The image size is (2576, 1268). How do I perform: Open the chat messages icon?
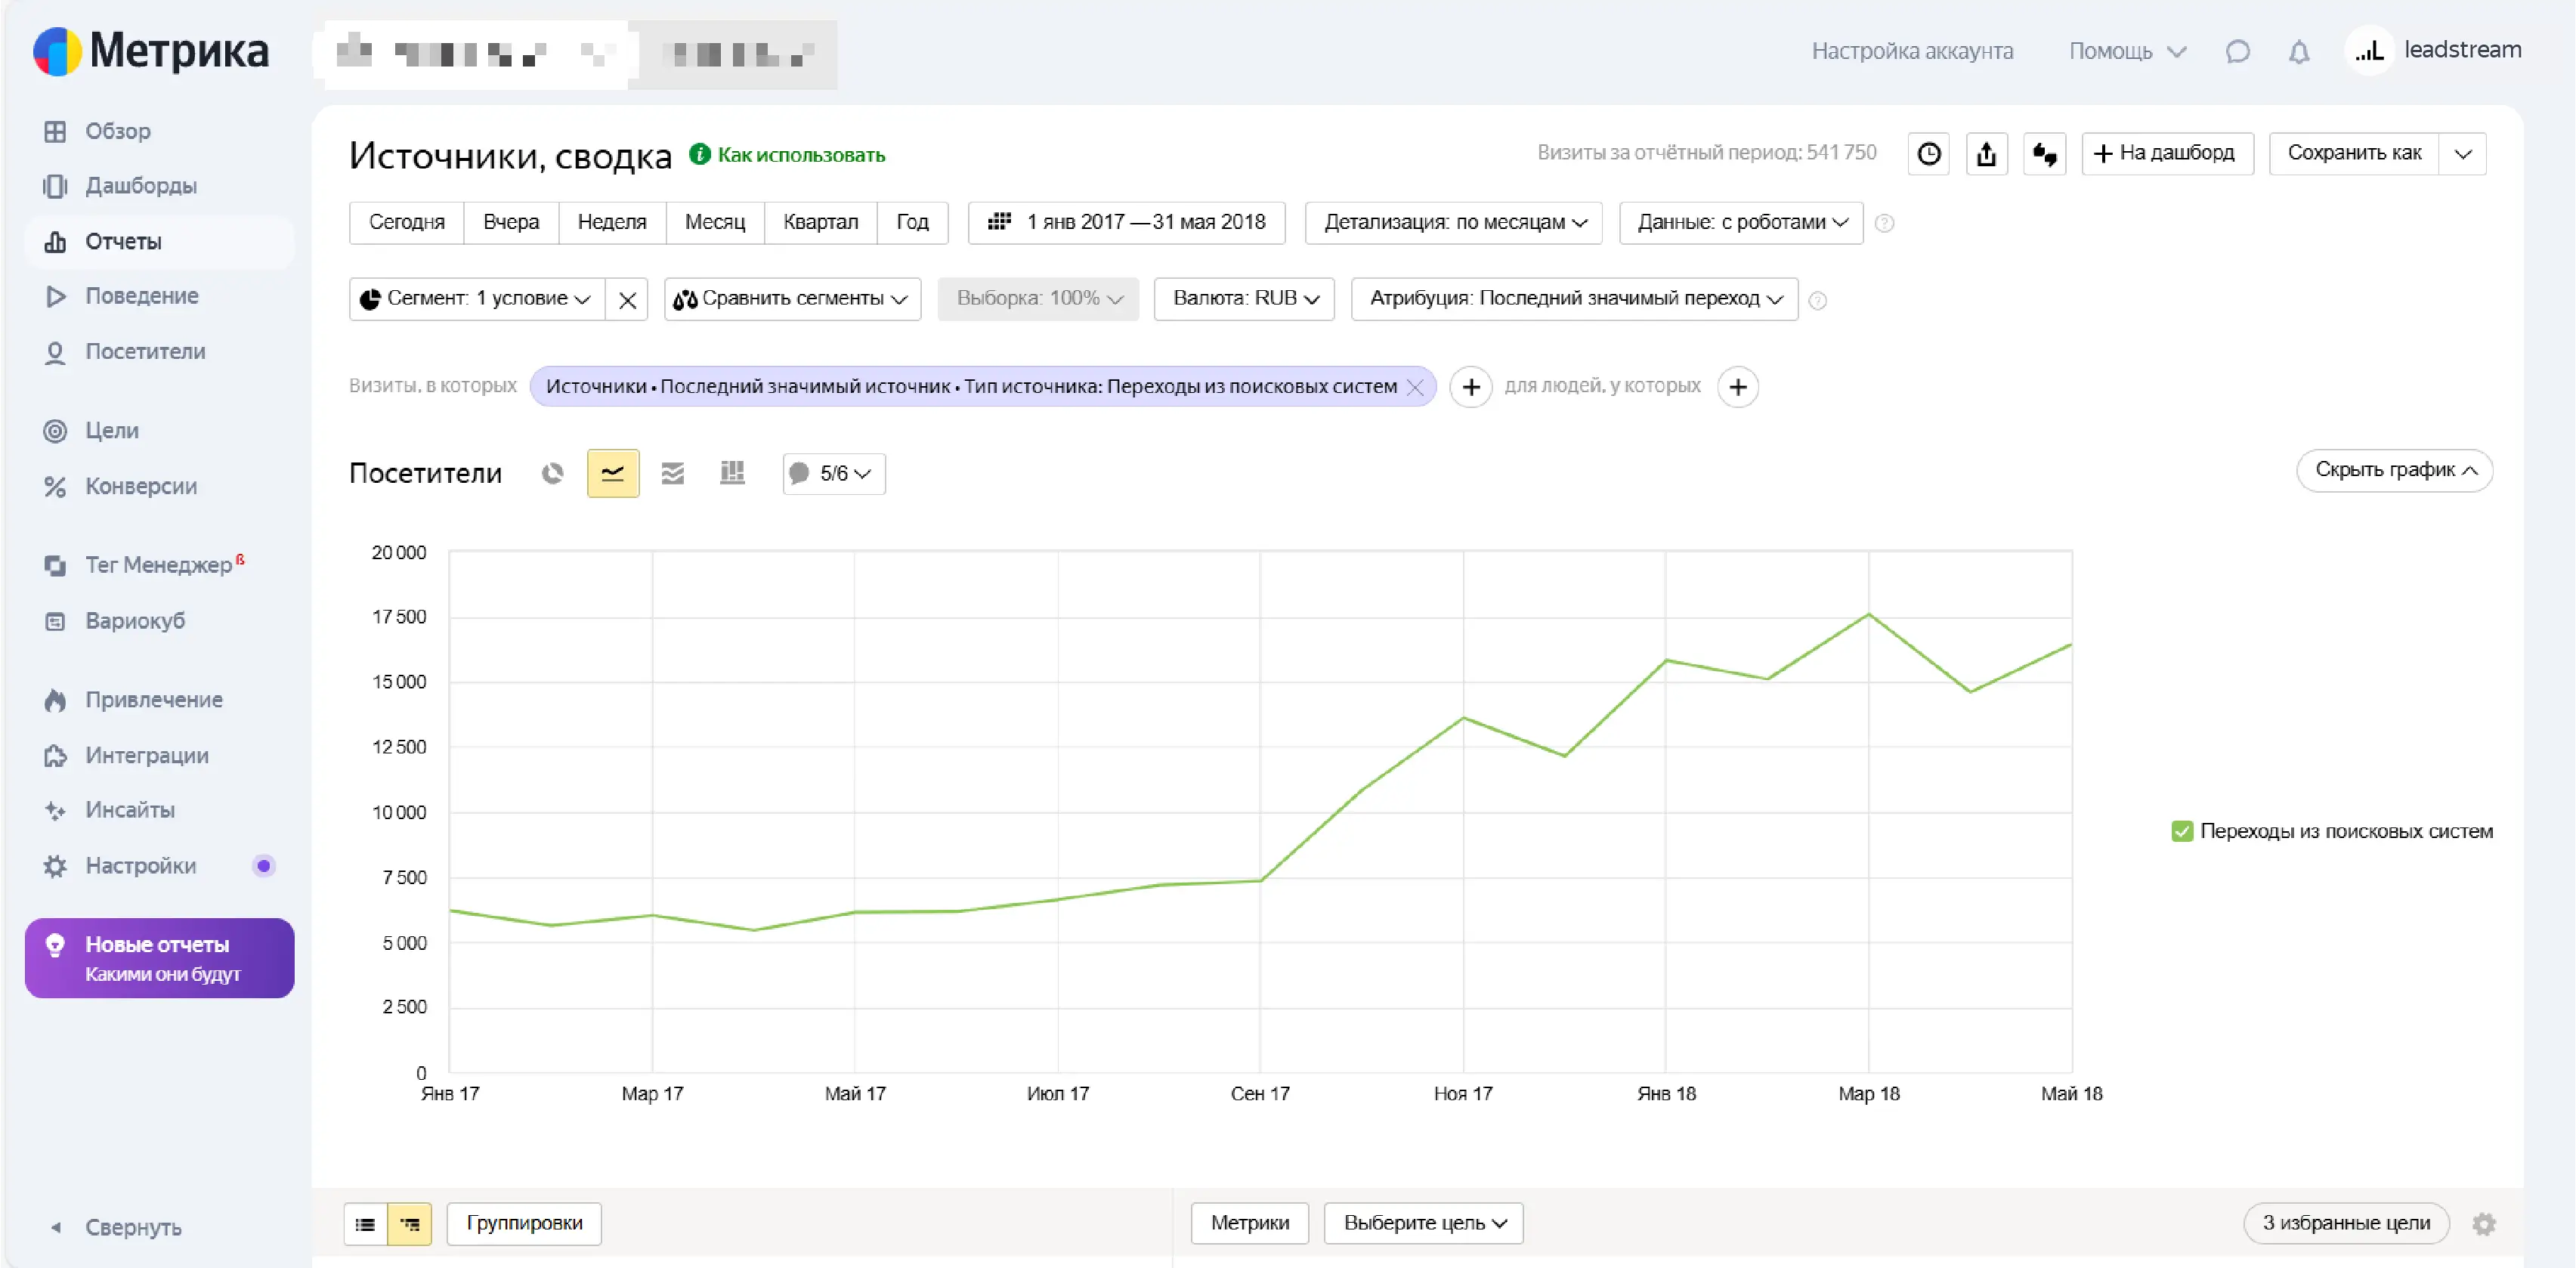point(2238,51)
